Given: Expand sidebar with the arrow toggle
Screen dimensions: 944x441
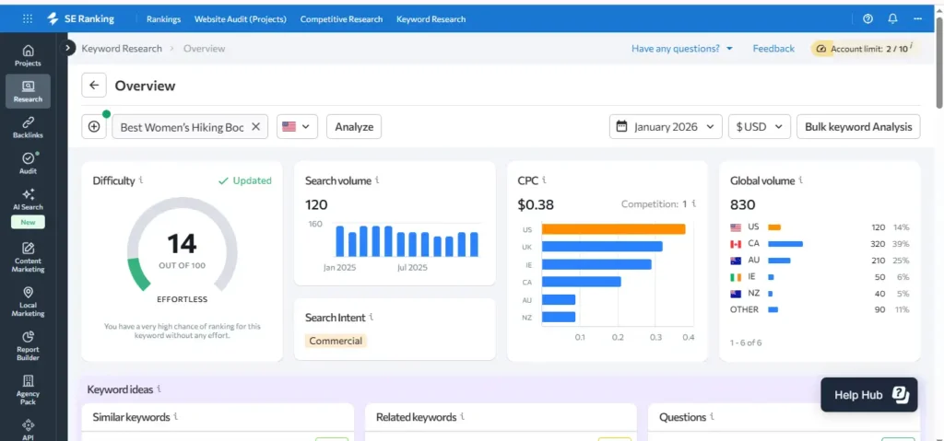Looking at the screenshot, I should tap(67, 48).
